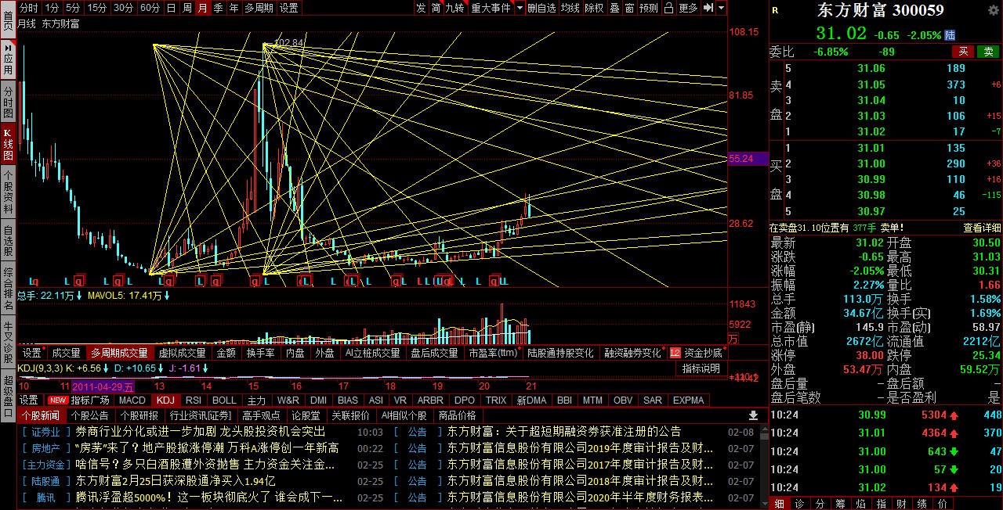The width and height of the screenshot is (1003, 510).
Task: Open the 论股堂 news tab
Action: point(306,415)
